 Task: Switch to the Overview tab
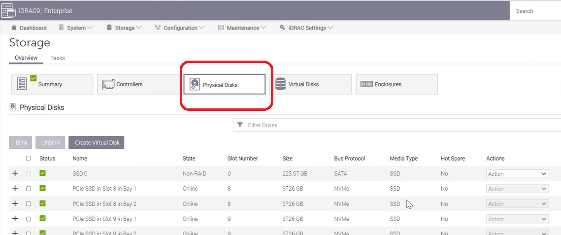point(26,58)
